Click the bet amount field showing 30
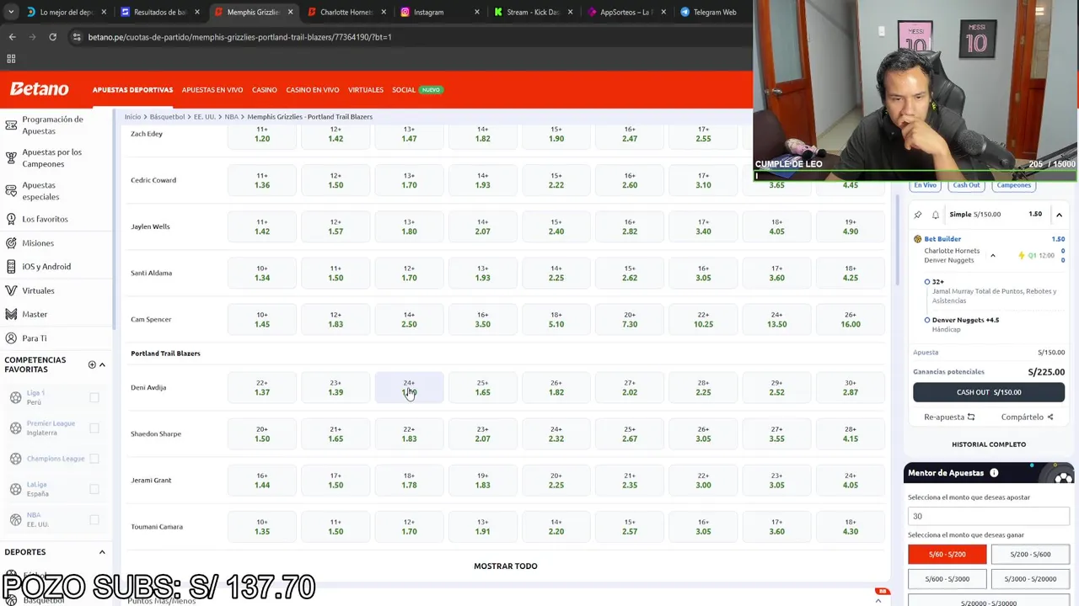This screenshot has width=1079, height=606. click(988, 516)
